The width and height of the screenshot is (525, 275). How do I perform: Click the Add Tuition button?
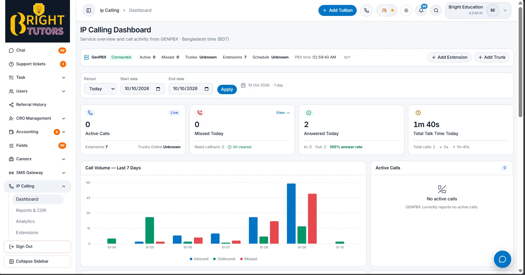pyautogui.click(x=337, y=10)
